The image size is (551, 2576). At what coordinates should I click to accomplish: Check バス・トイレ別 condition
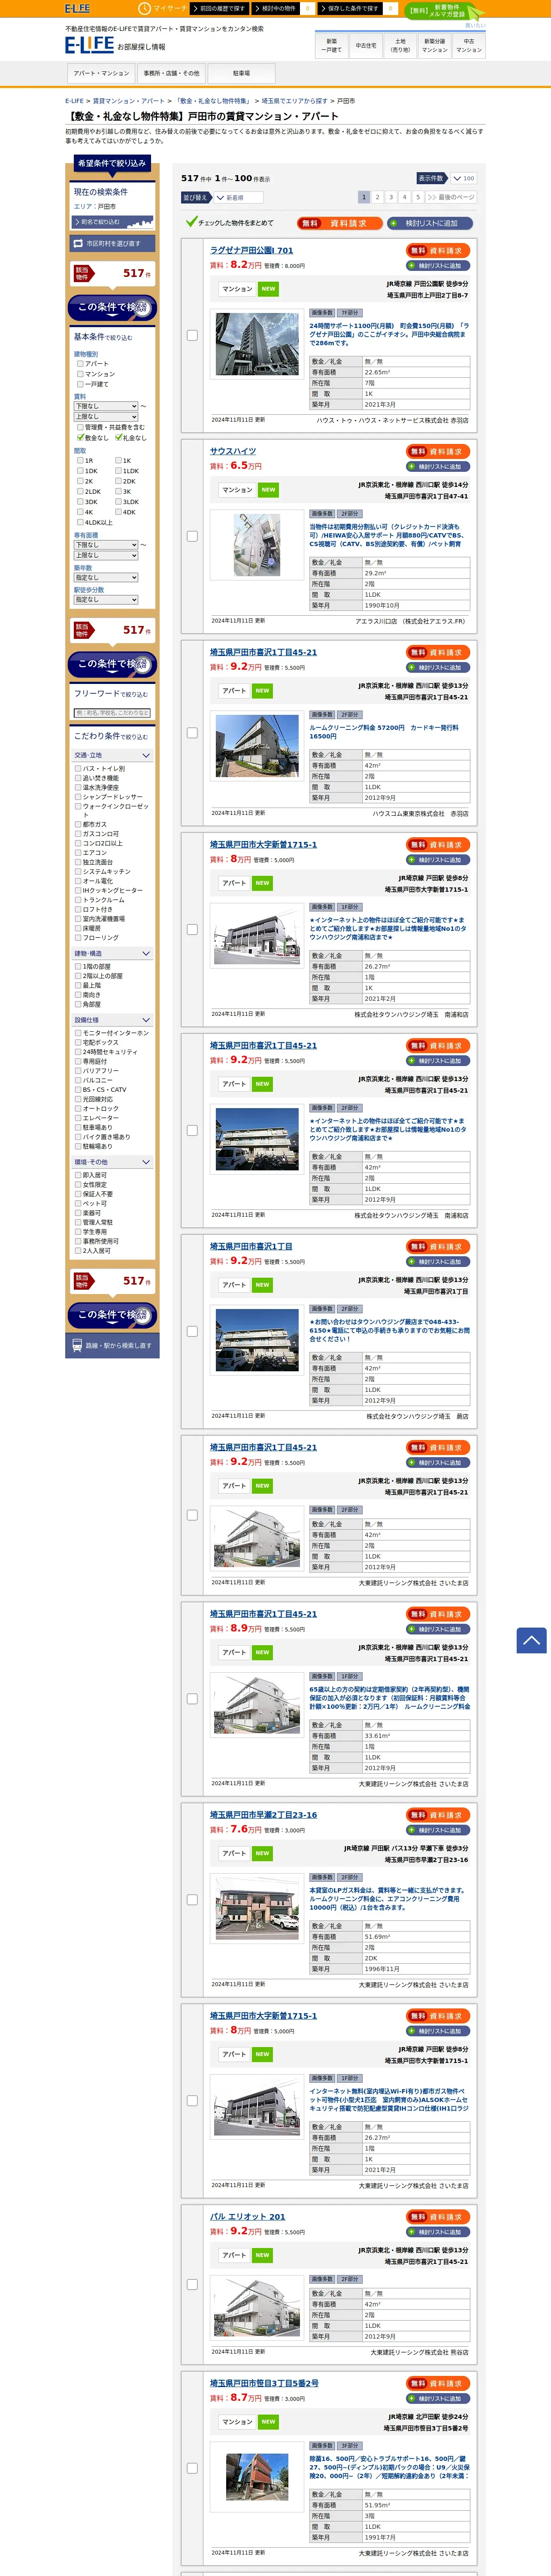(78, 768)
